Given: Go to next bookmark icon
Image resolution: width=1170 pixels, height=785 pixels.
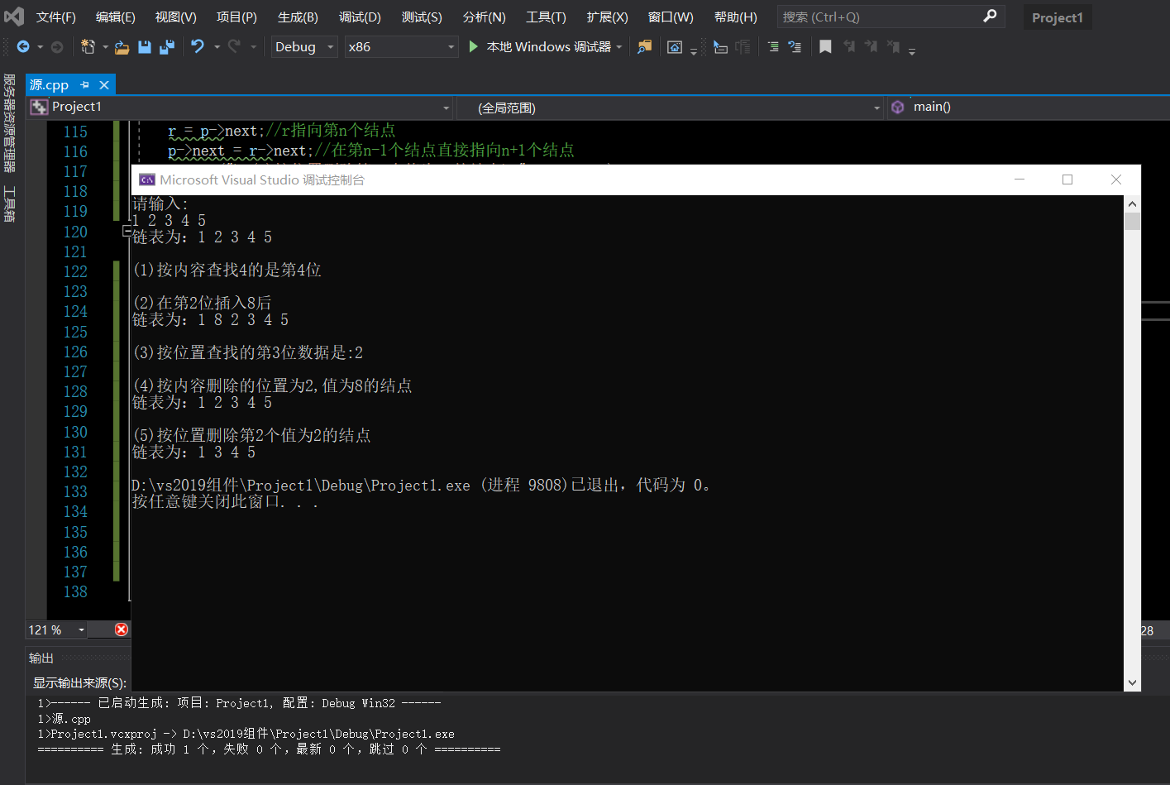Looking at the screenshot, I should pyautogui.click(x=871, y=47).
